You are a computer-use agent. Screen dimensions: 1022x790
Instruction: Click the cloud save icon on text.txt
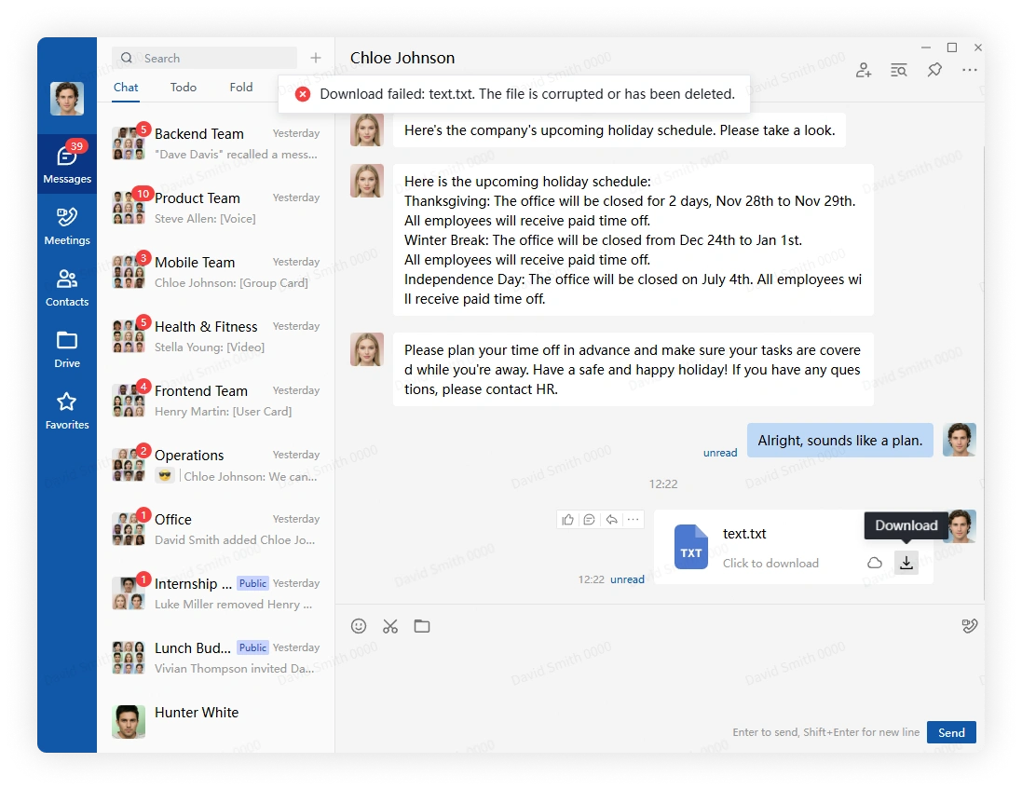click(x=875, y=563)
